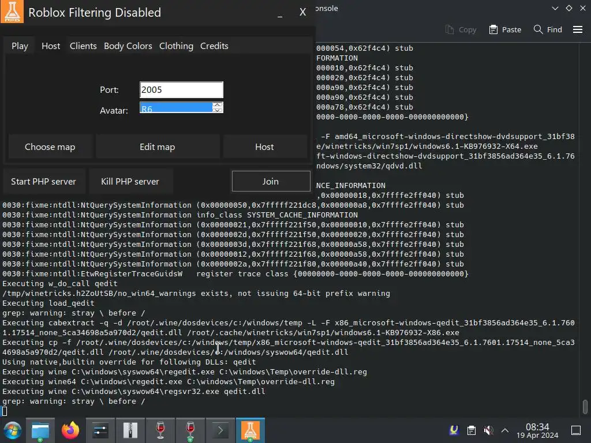Image resolution: width=591 pixels, height=443 pixels.
Task: Open the Host tab
Action: pos(51,46)
